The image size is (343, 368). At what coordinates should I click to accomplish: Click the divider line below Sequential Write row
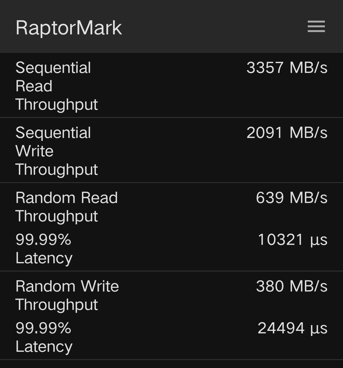point(171,182)
